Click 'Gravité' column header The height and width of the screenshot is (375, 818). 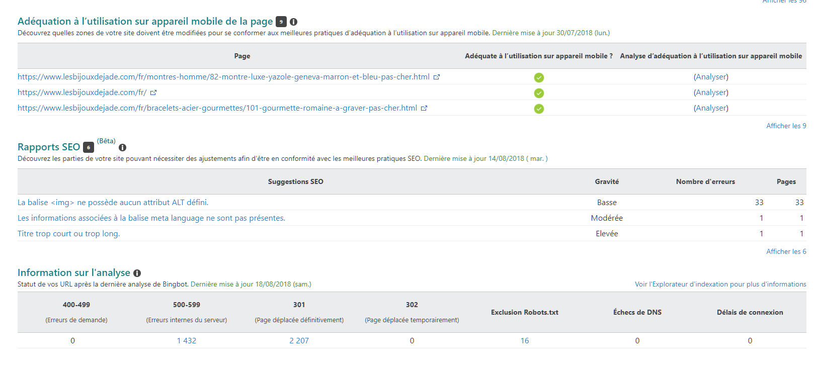pos(607,181)
